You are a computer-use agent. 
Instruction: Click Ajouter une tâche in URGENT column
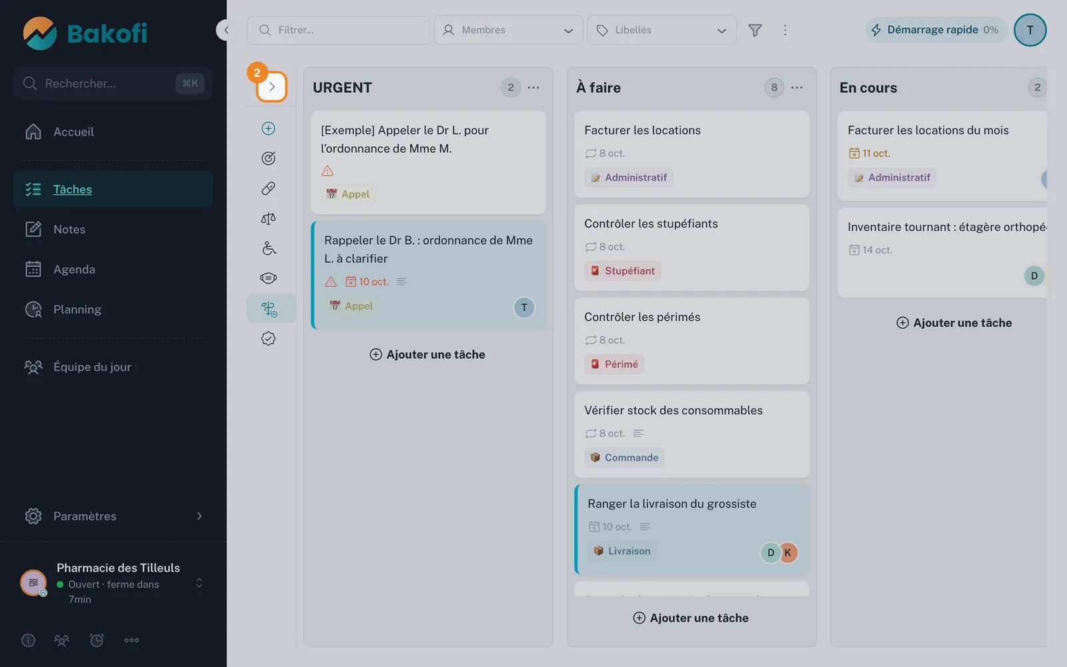tap(427, 354)
